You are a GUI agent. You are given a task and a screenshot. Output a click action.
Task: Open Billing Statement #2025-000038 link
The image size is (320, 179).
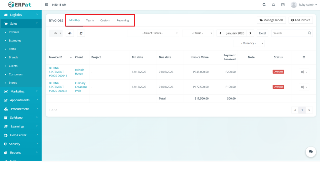point(57,87)
